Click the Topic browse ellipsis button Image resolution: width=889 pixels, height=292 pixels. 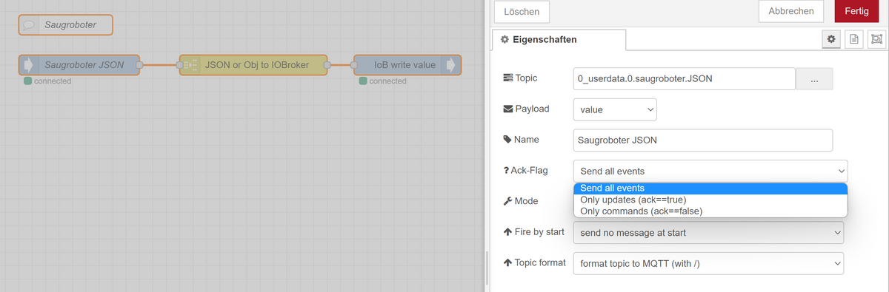pyautogui.click(x=814, y=78)
